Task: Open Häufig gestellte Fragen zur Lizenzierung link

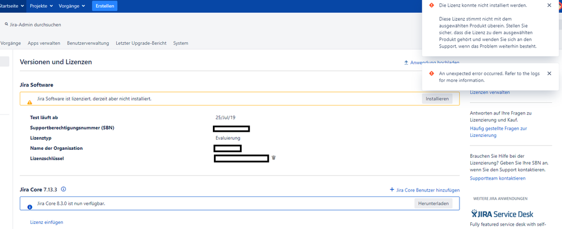Action: pos(498,132)
